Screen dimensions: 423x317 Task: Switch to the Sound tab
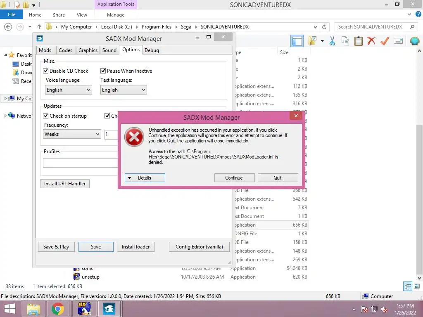click(x=109, y=50)
